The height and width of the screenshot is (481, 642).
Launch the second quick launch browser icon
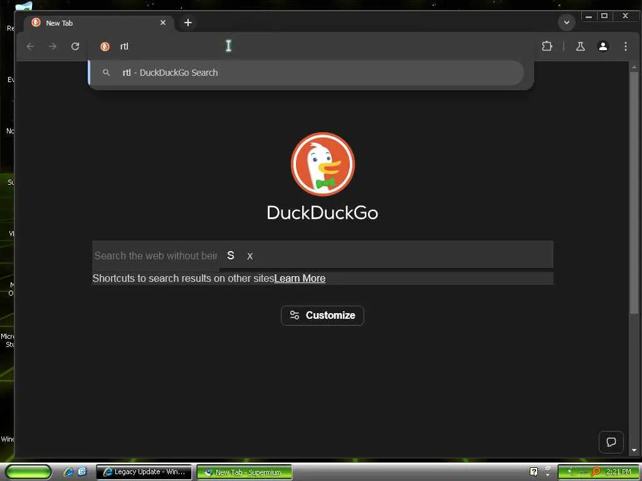[x=82, y=472]
